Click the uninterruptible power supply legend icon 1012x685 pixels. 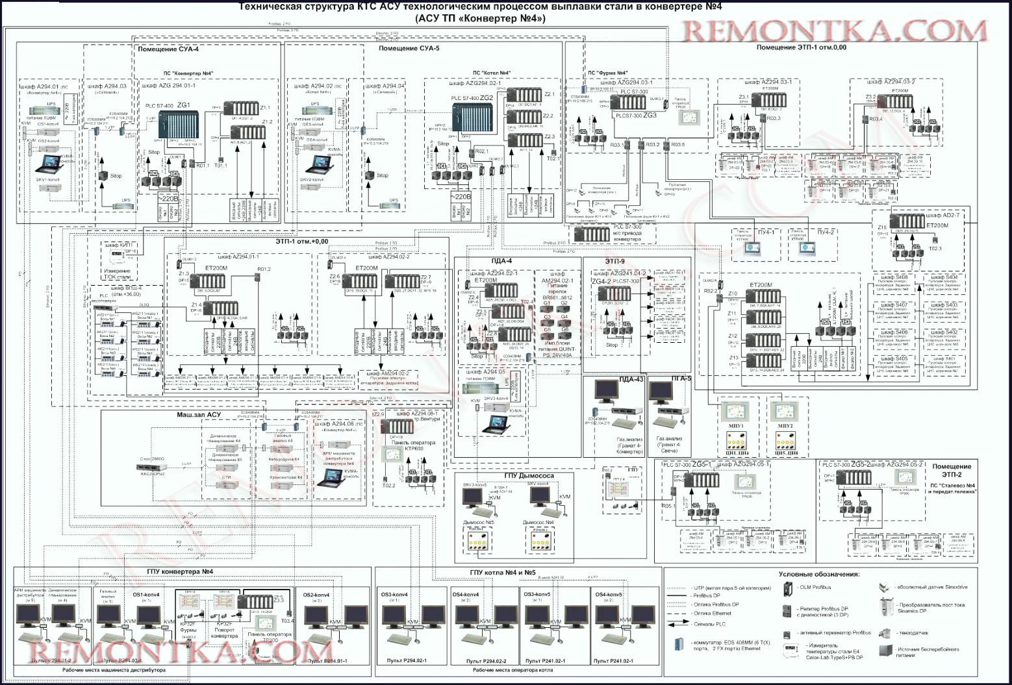tap(885, 651)
